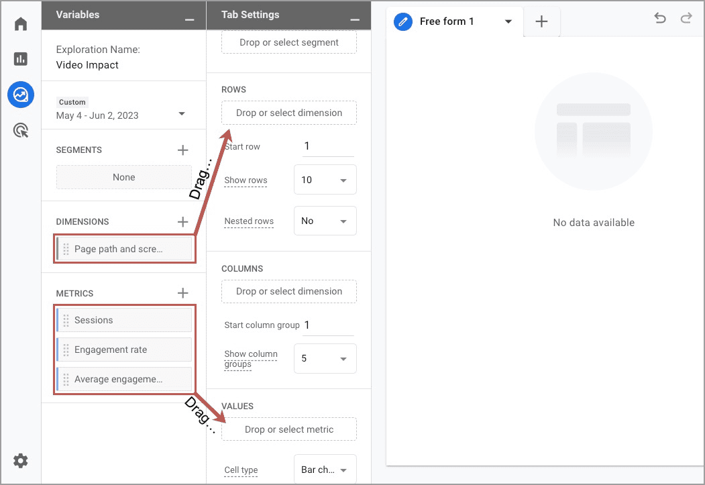The width and height of the screenshot is (705, 485).
Task: Open Free form 1 tab menu arrow
Action: 508,21
